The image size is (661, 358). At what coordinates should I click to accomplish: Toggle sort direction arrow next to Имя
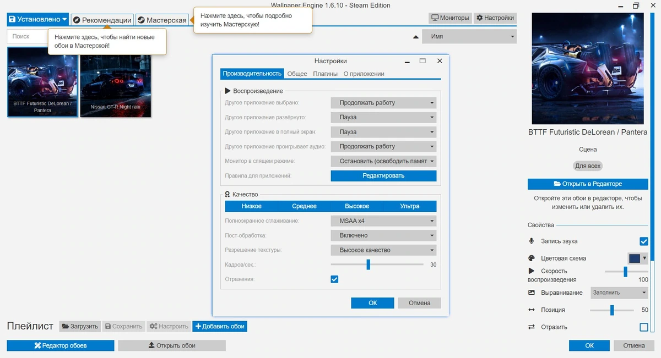coord(416,37)
